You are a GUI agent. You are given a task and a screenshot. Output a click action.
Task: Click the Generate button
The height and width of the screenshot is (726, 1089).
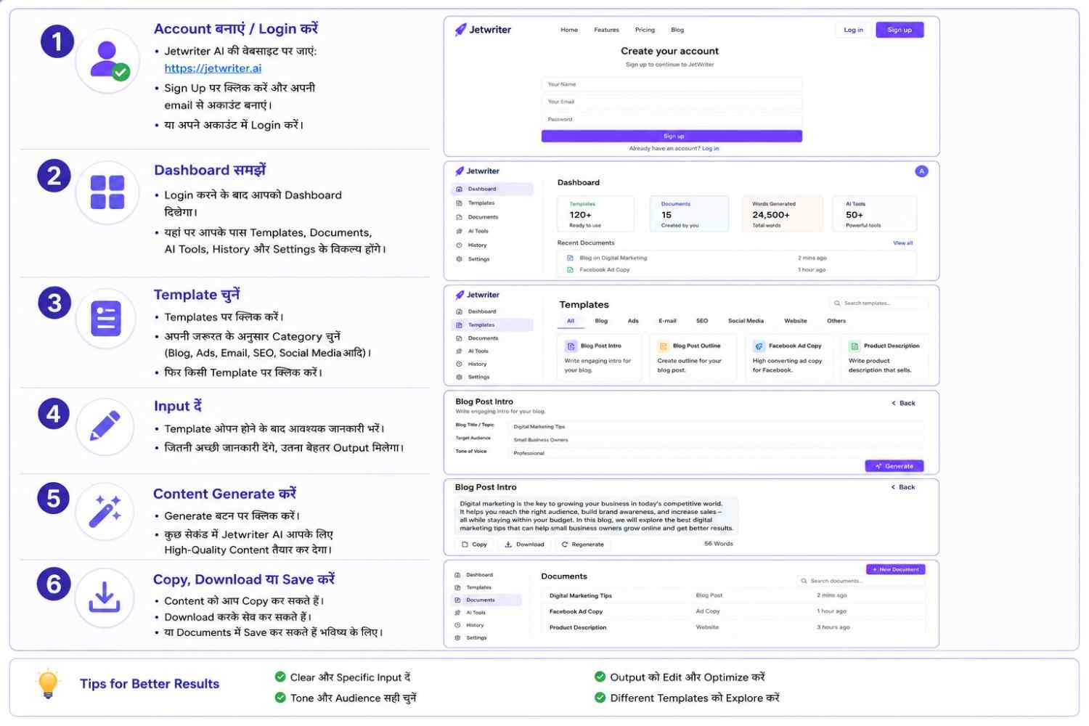coord(894,466)
